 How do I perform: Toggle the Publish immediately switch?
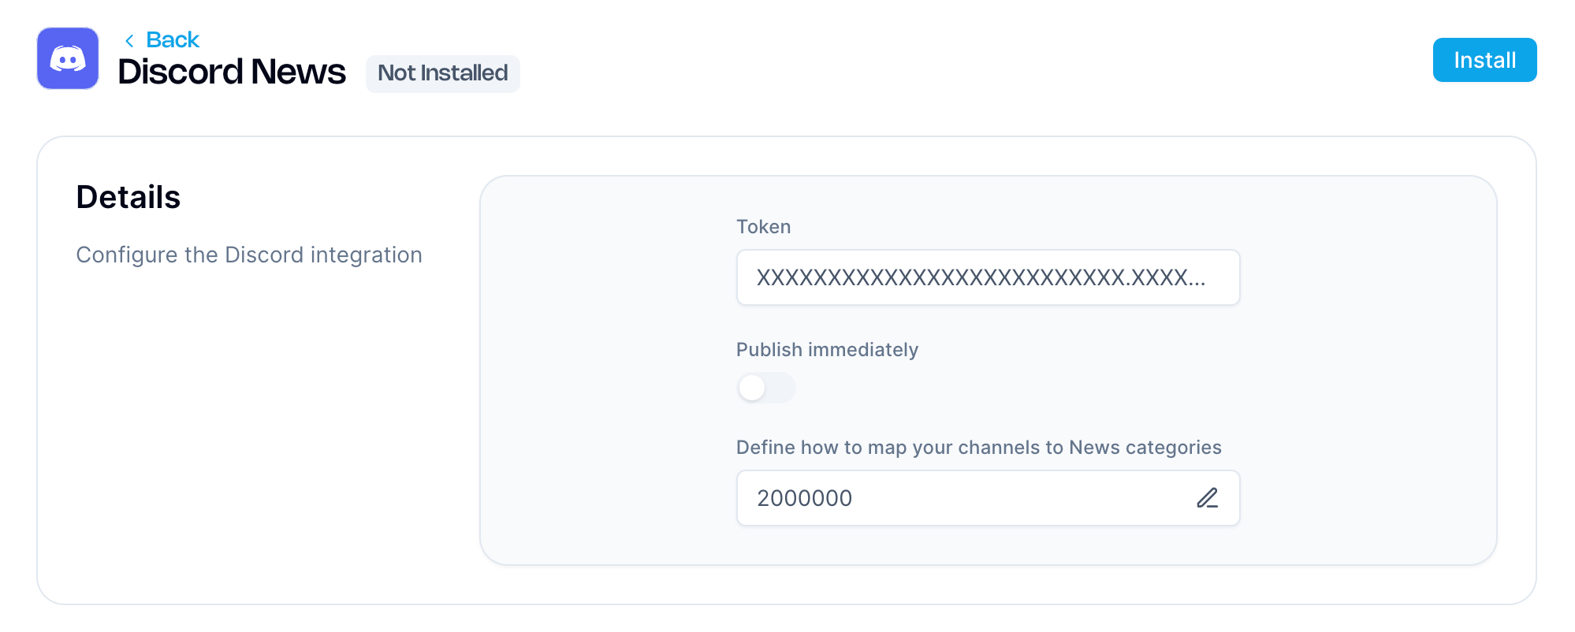[x=765, y=388]
